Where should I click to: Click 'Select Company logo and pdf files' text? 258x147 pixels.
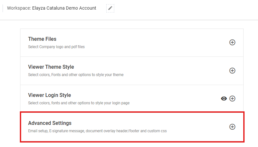[56, 47]
